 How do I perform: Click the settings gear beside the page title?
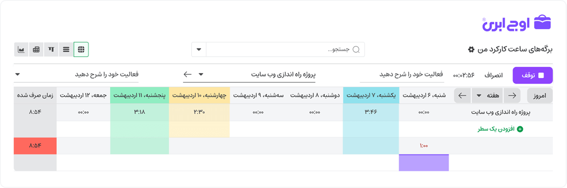(x=471, y=50)
